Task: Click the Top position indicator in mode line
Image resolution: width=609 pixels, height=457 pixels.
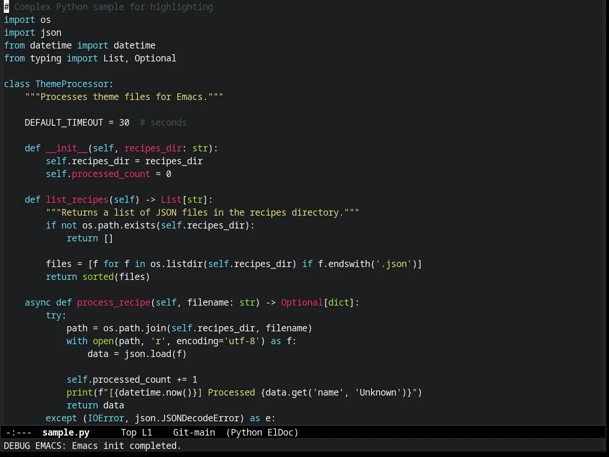Action: click(128, 432)
